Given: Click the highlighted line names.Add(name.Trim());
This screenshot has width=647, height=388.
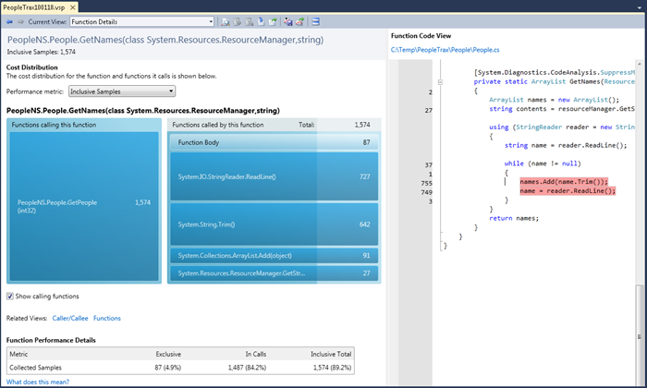Looking at the screenshot, I should point(564,182).
